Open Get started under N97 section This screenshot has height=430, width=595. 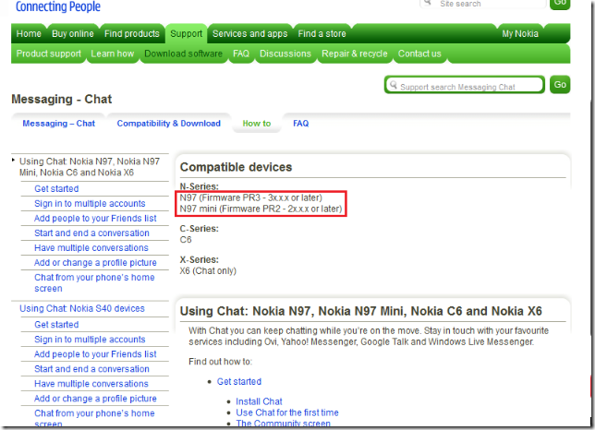56,188
